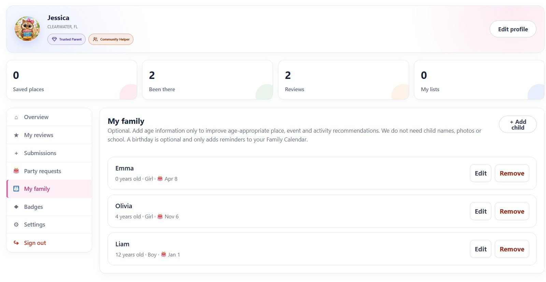Click the Submissions plus icon
This screenshot has width=546, height=282.
pyautogui.click(x=16, y=153)
